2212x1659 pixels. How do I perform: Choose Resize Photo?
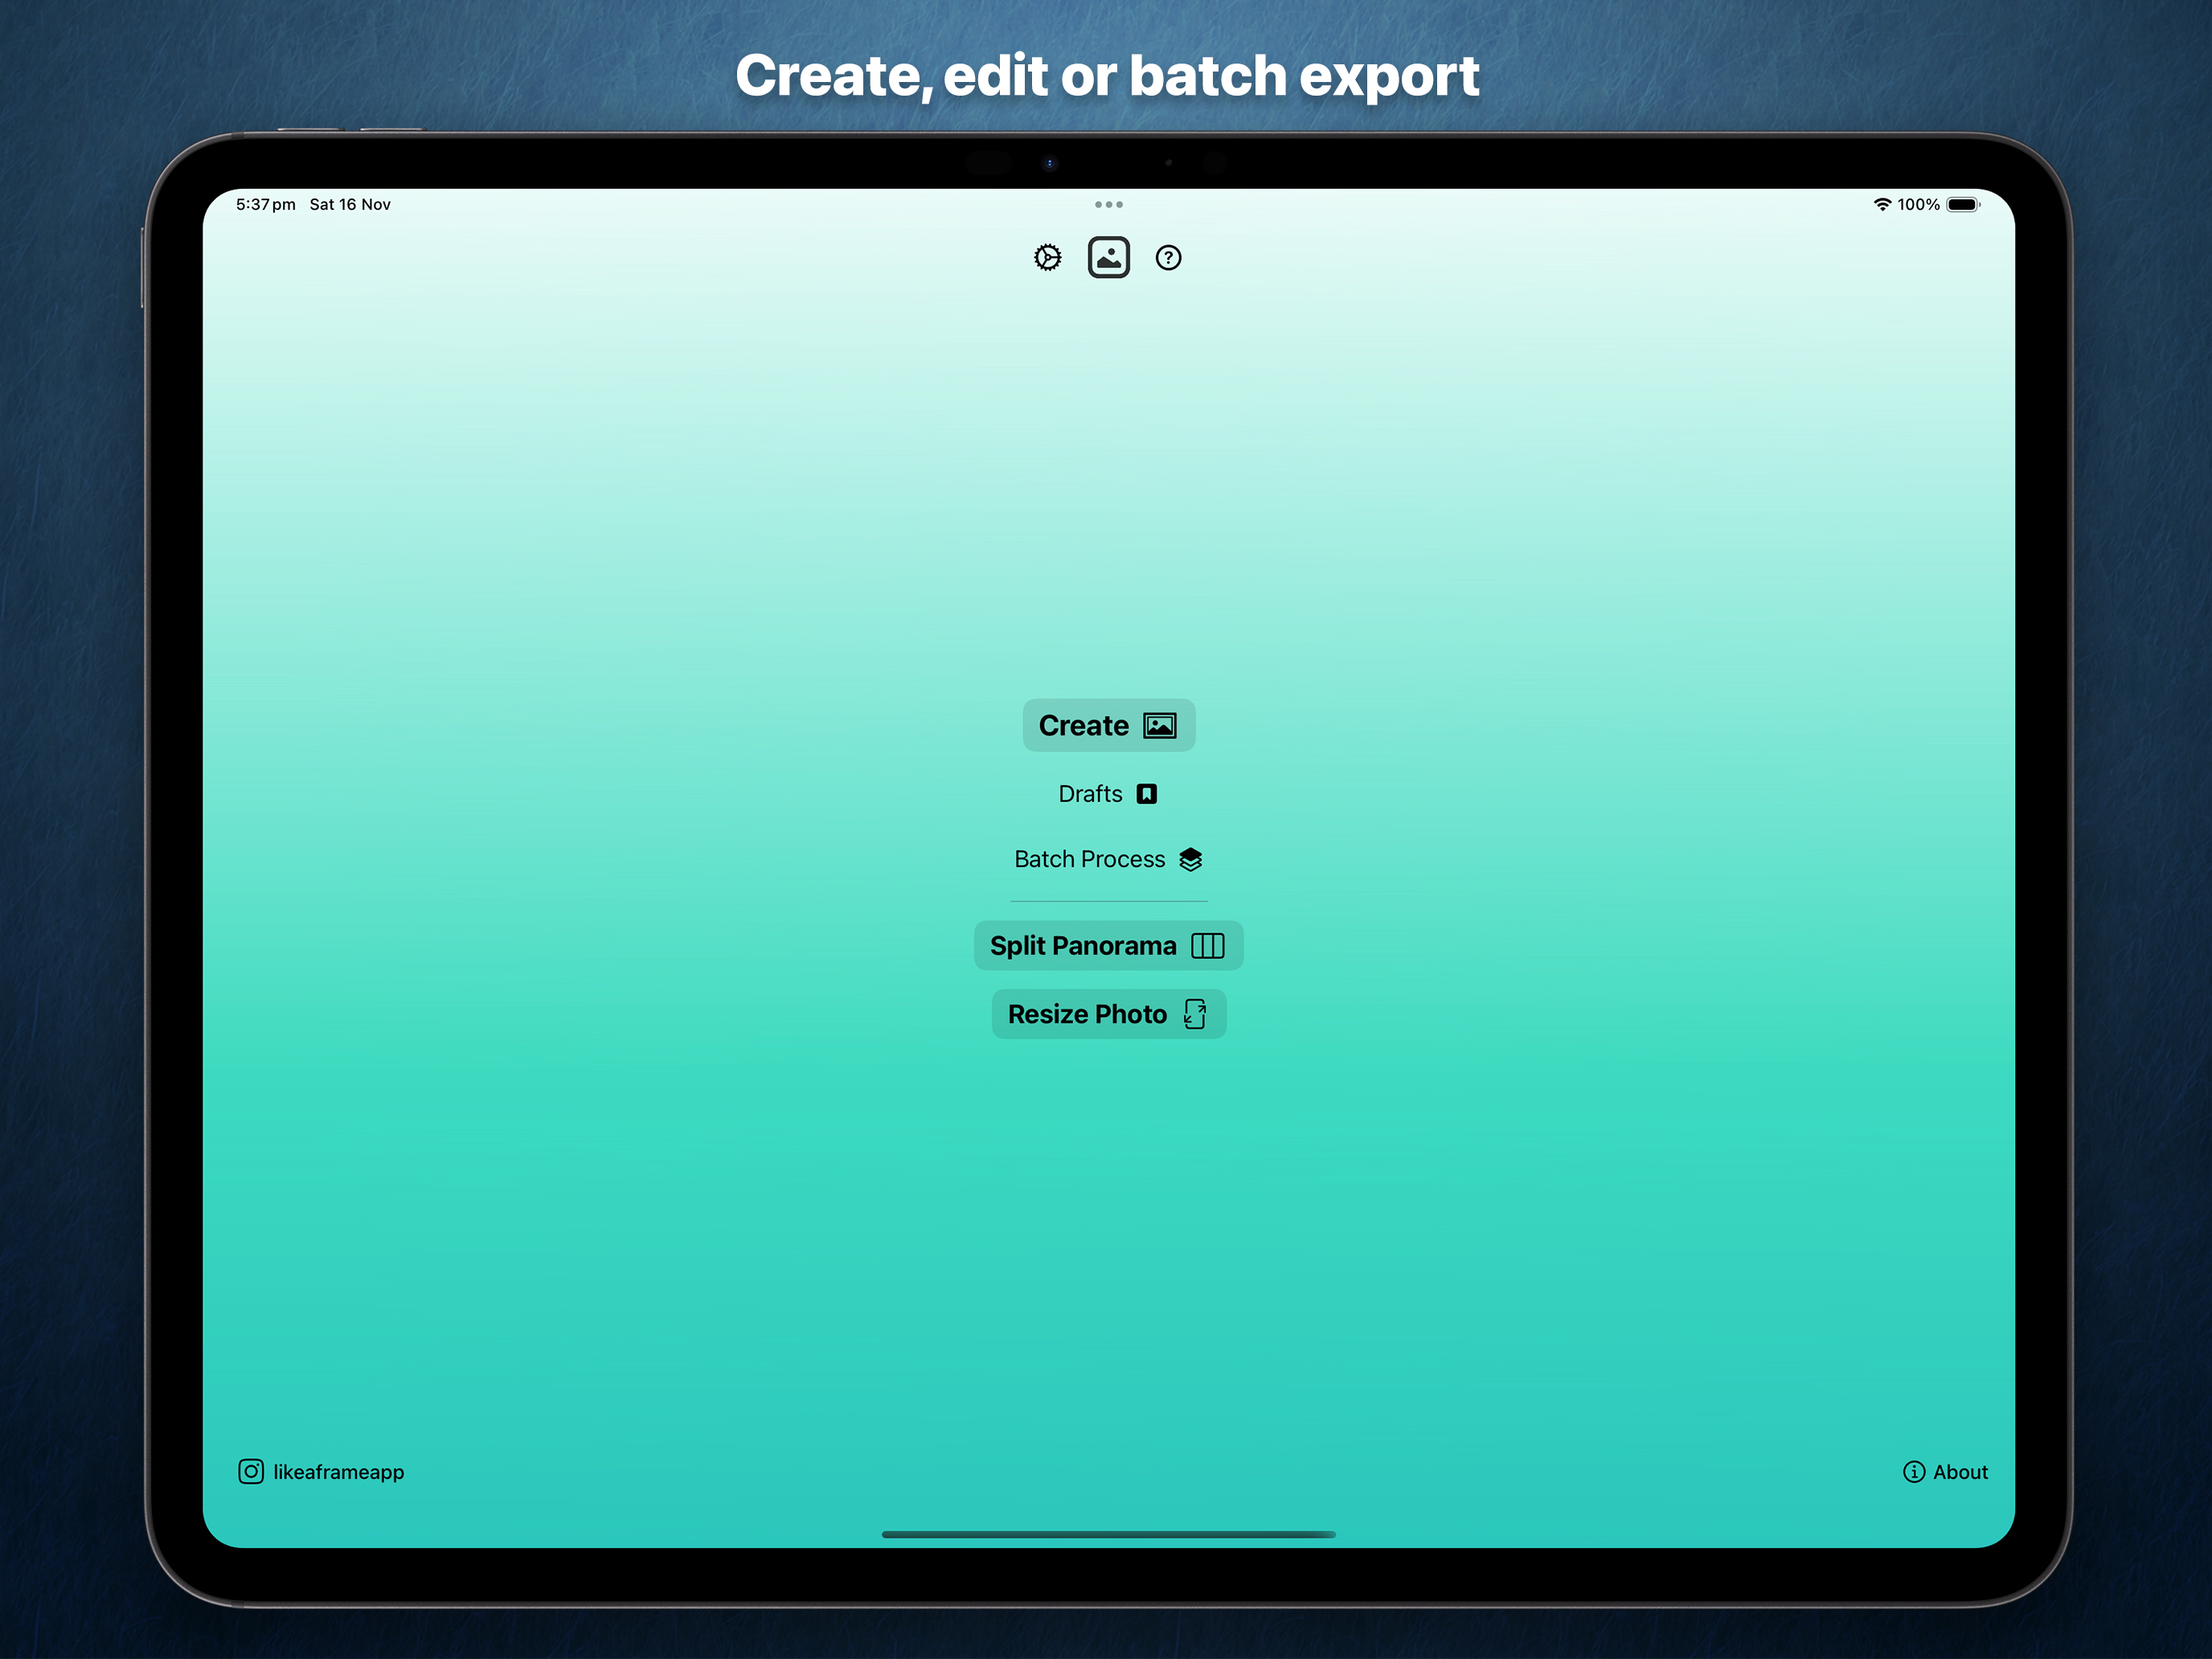tap(1108, 1014)
